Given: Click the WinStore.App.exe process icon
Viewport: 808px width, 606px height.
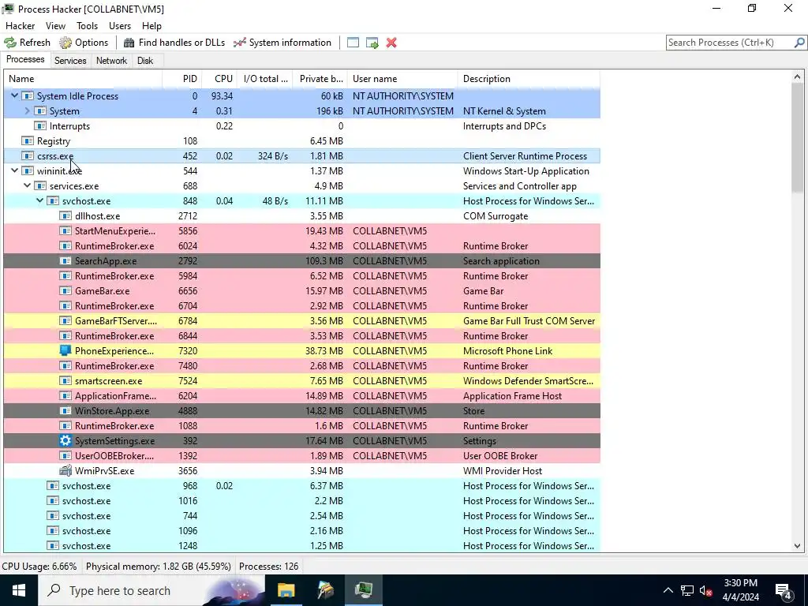Looking at the screenshot, I should (x=65, y=410).
